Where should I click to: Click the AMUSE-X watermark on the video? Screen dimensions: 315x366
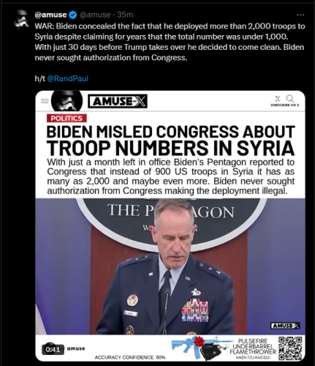pyautogui.click(x=285, y=326)
